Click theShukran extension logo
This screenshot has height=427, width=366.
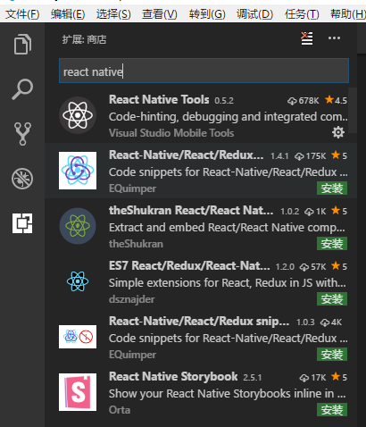click(78, 226)
